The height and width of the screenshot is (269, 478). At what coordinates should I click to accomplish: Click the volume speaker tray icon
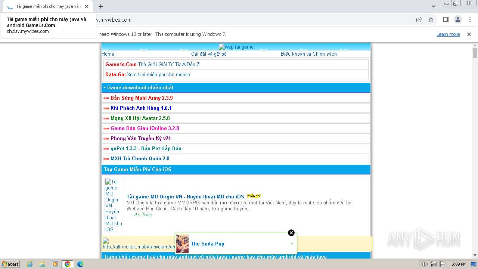[425, 264]
